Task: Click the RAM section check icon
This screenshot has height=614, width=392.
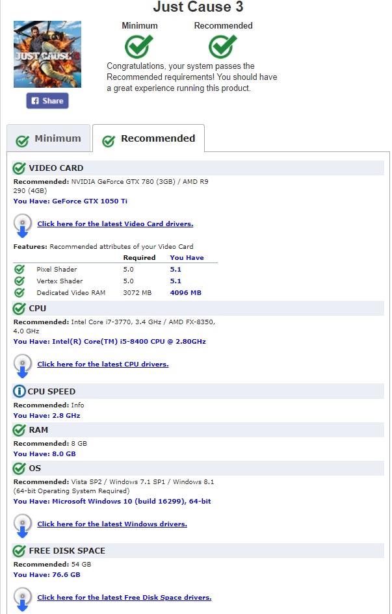Action: 20,430
